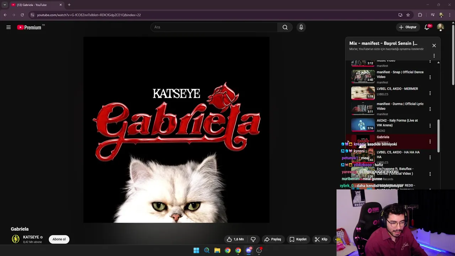Start voice search with microphone icon
Viewport: 455px width, 256px height.
coord(301,27)
